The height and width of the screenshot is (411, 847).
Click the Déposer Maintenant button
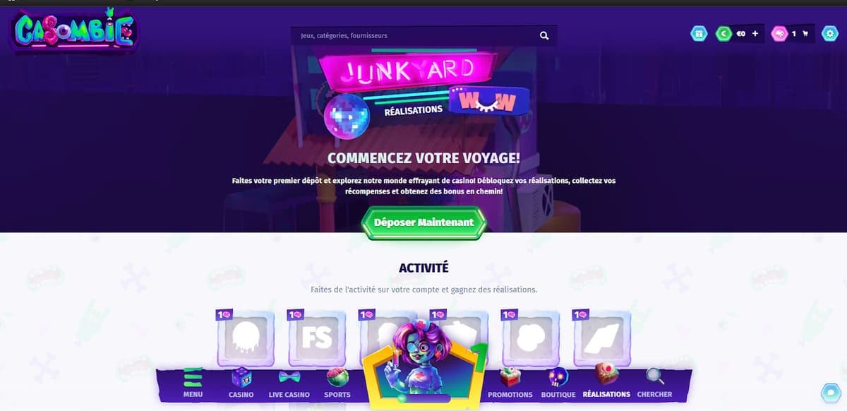(423, 222)
